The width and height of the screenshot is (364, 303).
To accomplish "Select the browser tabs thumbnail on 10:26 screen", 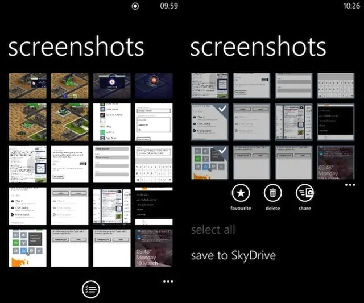I will pos(293,122).
